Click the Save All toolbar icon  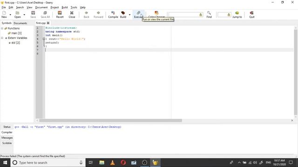tap(45, 14)
